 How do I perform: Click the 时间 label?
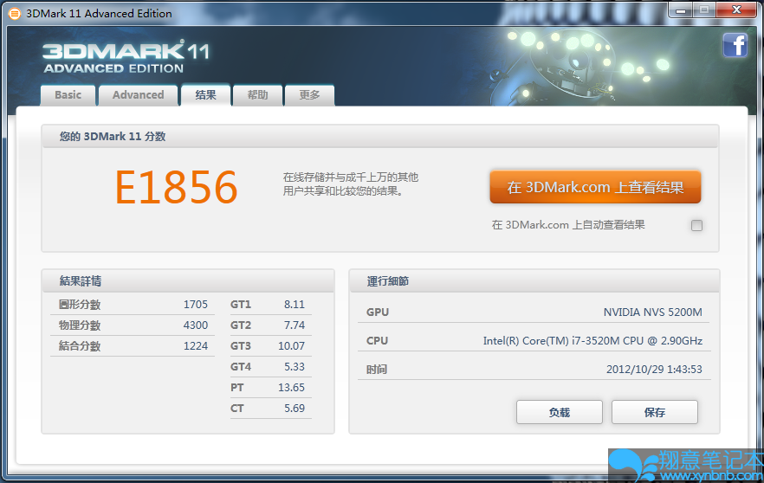tap(377, 370)
